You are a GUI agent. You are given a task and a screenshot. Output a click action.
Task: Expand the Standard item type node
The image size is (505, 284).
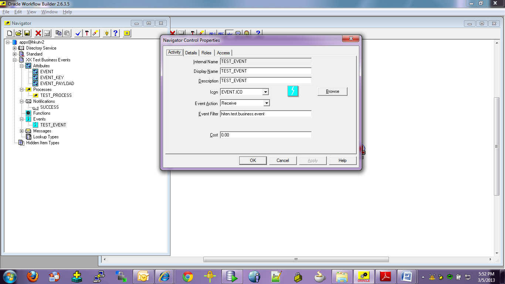[15, 54]
